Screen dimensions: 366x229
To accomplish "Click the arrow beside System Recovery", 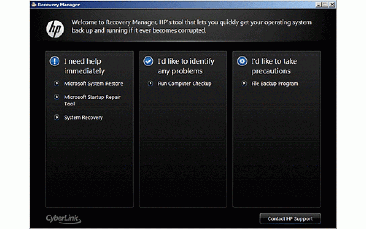I will click(57, 117).
